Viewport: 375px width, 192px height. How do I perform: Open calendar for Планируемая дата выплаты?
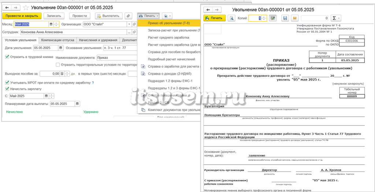tap(77, 104)
